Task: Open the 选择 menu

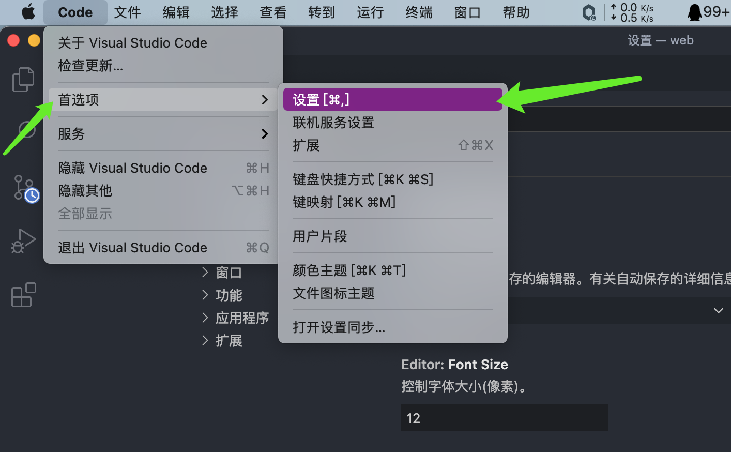Action: click(x=225, y=12)
